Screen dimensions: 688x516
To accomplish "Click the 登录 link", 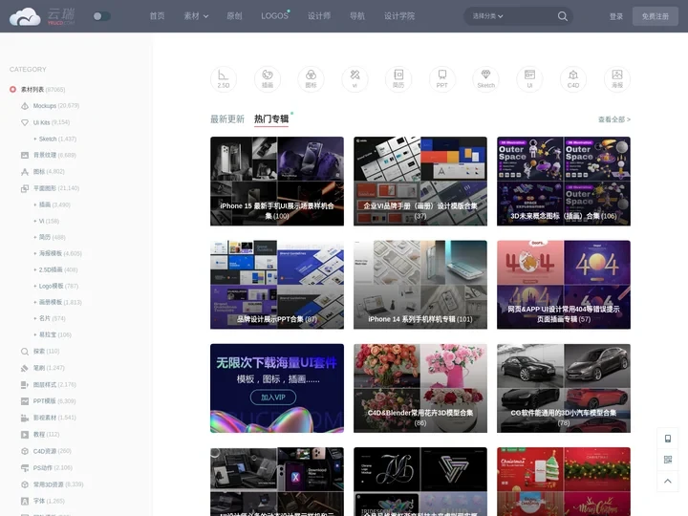I will pyautogui.click(x=616, y=16).
